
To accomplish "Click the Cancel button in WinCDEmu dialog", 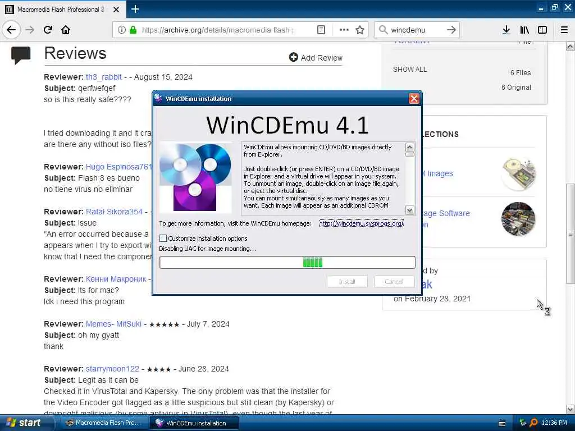I will tap(394, 282).
